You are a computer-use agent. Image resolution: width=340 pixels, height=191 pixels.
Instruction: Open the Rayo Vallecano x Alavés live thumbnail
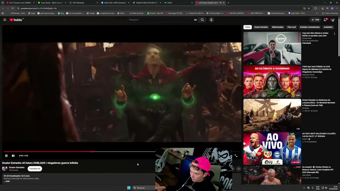click(x=272, y=149)
